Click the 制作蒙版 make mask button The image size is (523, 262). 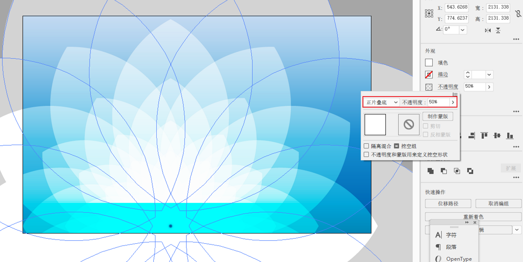(x=438, y=116)
